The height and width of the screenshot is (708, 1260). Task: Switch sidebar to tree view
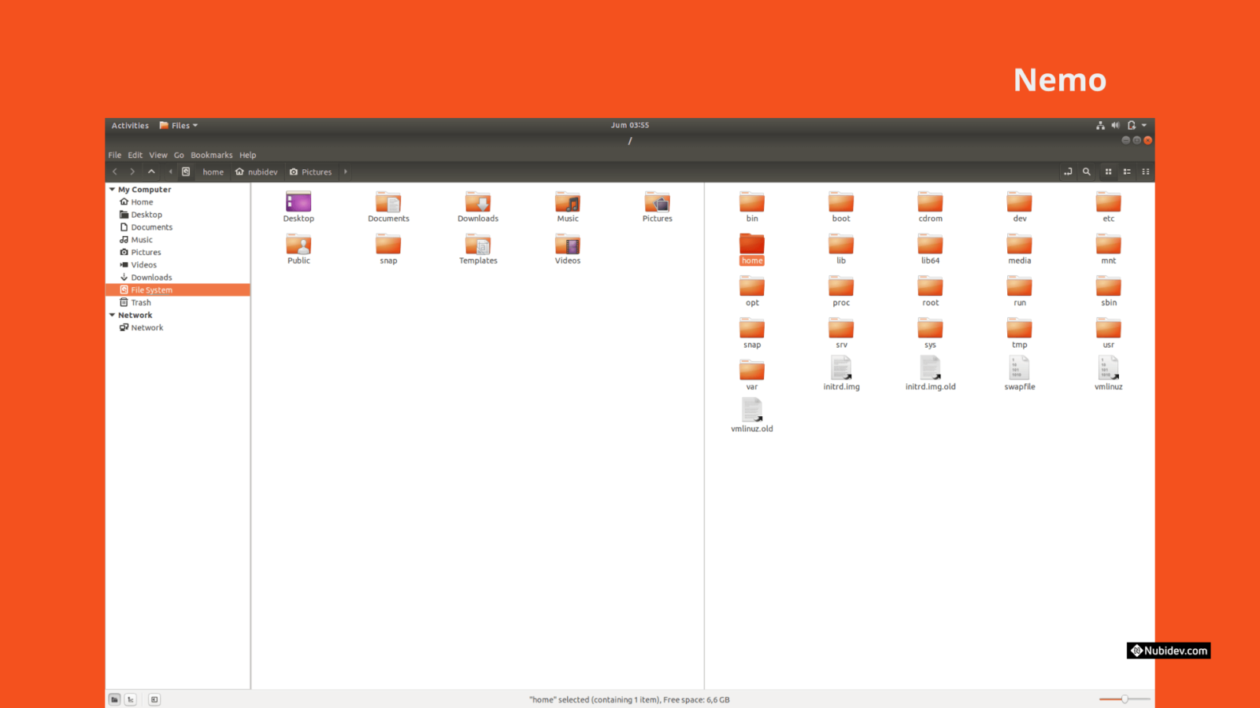[x=131, y=699]
